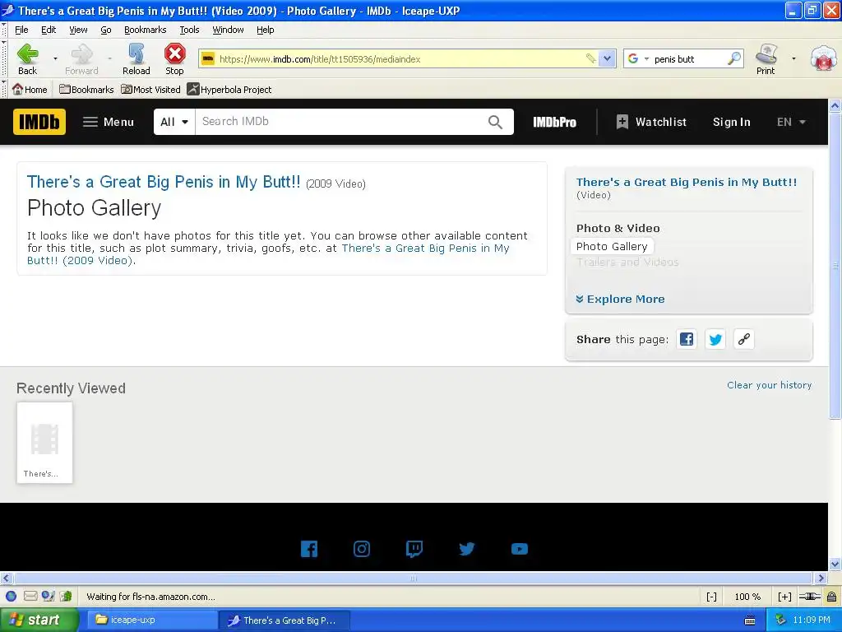Click the Home bookmark toolbar button

30,89
